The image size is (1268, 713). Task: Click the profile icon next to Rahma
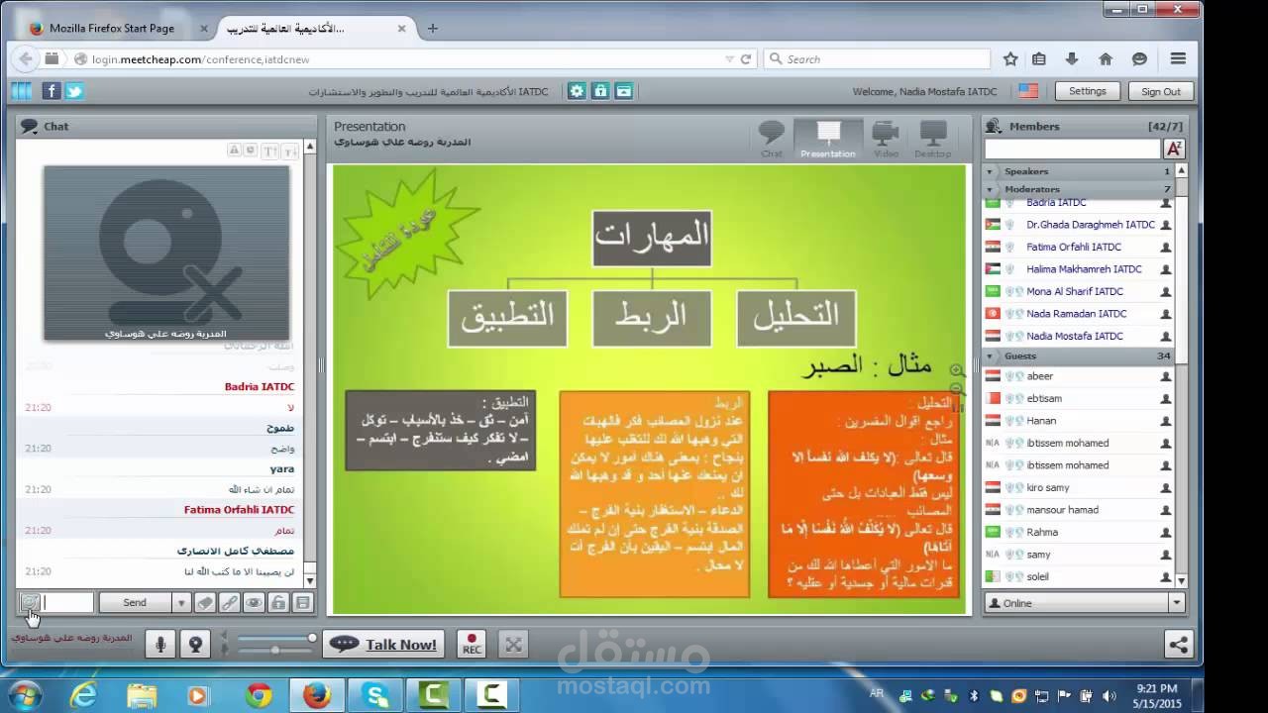click(x=1166, y=532)
